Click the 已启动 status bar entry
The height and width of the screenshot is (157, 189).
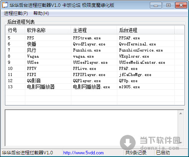pyautogui.click(x=163, y=152)
